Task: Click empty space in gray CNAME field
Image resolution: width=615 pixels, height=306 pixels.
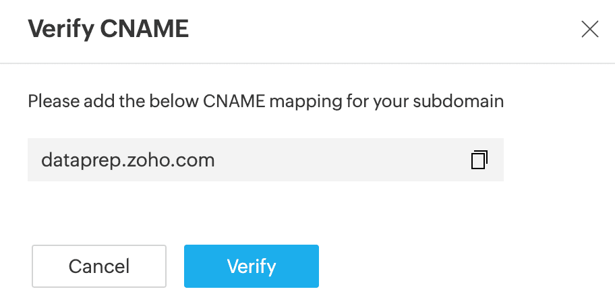Action: [337, 160]
